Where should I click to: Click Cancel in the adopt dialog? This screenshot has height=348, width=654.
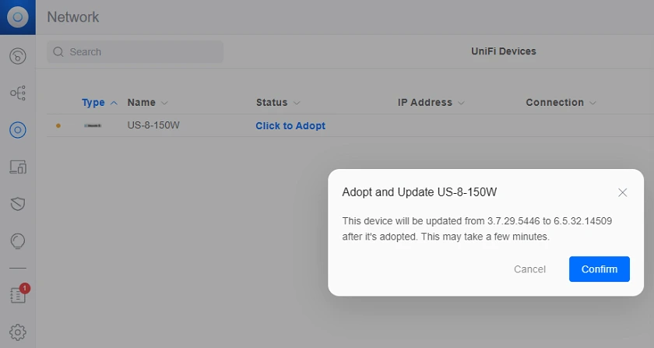tap(529, 269)
